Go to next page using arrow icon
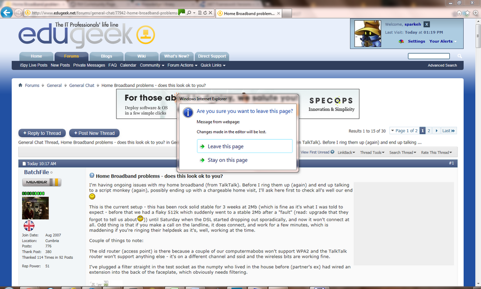Image resolution: width=481 pixels, height=289 pixels. click(x=437, y=131)
